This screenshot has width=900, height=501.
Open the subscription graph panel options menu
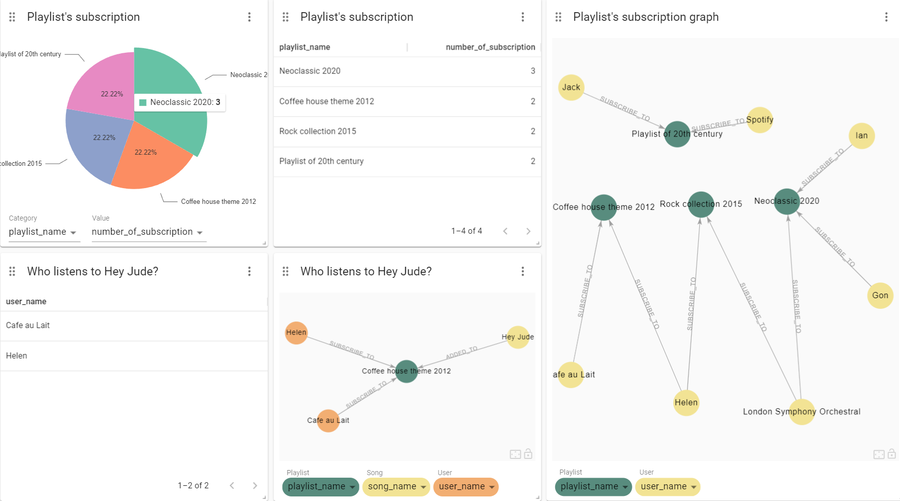(x=886, y=17)
